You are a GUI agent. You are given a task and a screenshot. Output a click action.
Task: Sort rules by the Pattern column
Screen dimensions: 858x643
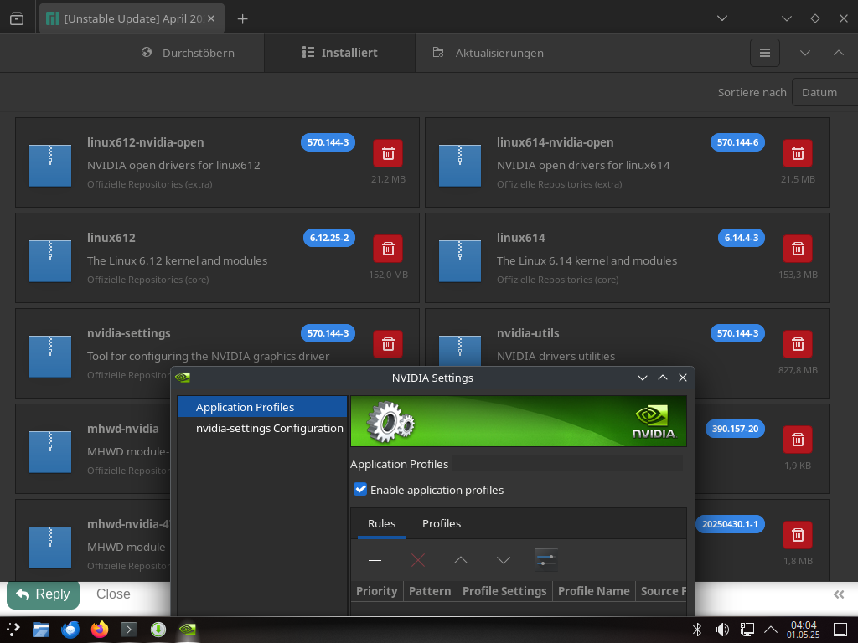tap(430, 591)
